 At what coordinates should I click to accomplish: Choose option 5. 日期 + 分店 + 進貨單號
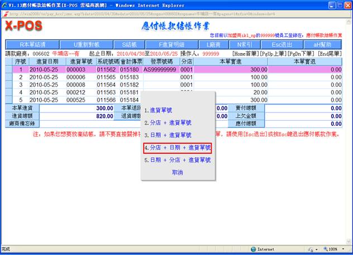[x=177, y=160]
